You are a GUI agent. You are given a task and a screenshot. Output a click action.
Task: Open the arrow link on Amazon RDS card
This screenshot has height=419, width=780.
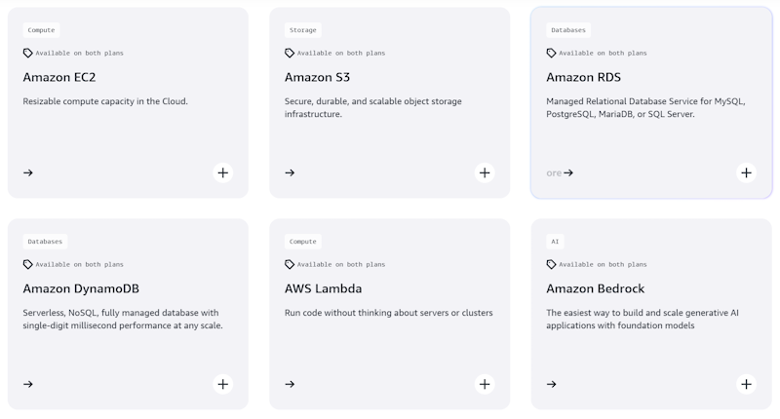pos(567,172)
